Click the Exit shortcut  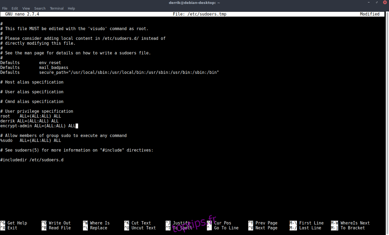coord(10,228)
